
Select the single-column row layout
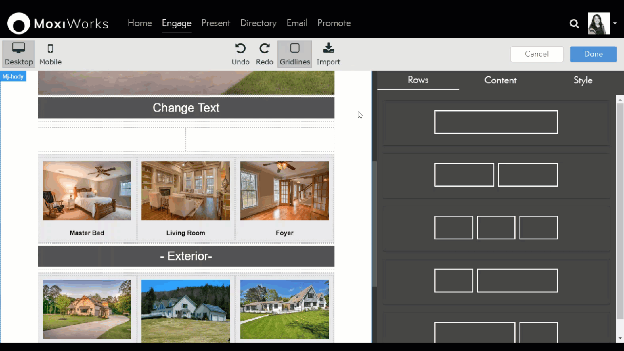pyautogui.click(x=496, y=122)
